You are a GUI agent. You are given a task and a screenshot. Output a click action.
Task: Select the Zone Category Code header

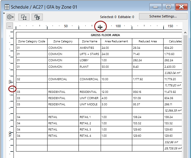(x=32, y=41)
